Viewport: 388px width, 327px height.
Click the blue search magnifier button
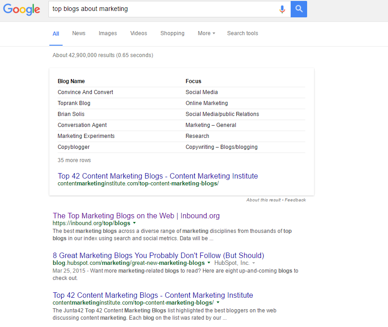coord(299,9)
